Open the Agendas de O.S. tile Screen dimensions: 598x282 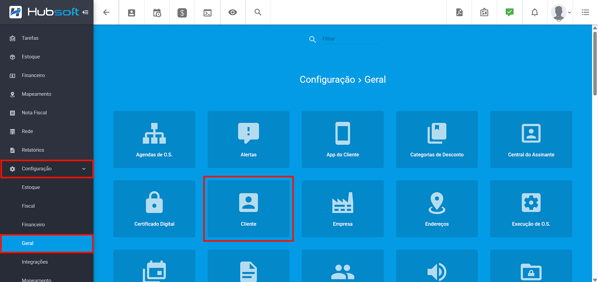click(x=154, y=139)
